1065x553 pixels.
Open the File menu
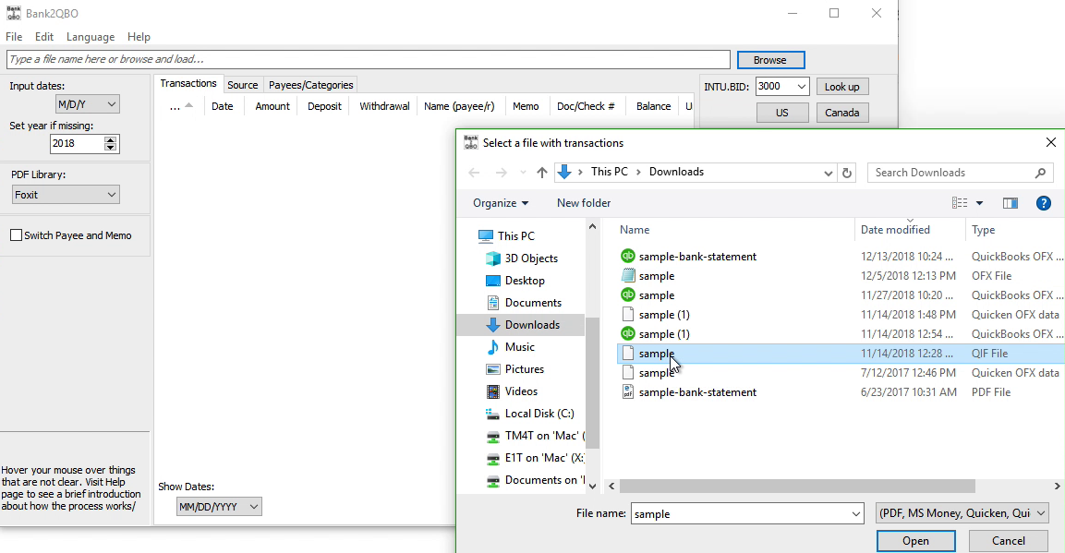coord(14,37)
